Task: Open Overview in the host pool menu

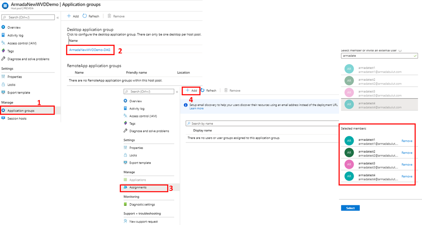Action: (x=14, y=28)
